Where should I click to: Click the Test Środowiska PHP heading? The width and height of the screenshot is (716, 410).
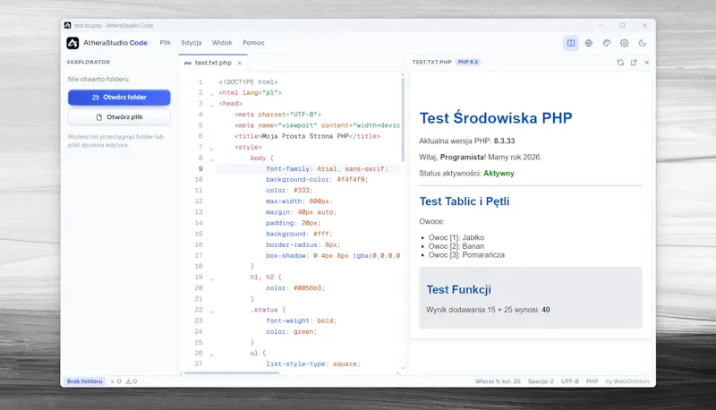496,118
